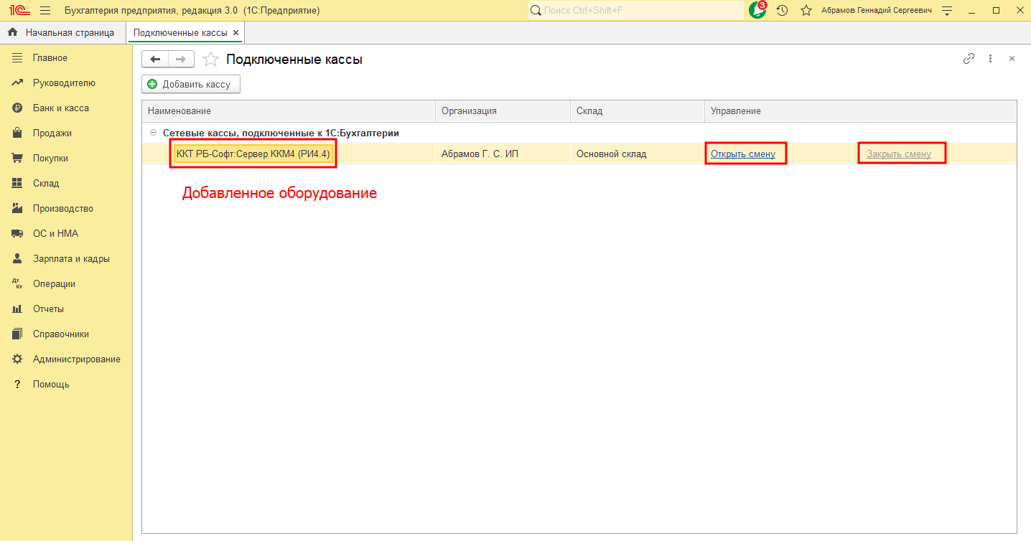Viewport: 1031px width, 541px height.
Task: Close the Подключенные кассы tab
Action: 236,33
